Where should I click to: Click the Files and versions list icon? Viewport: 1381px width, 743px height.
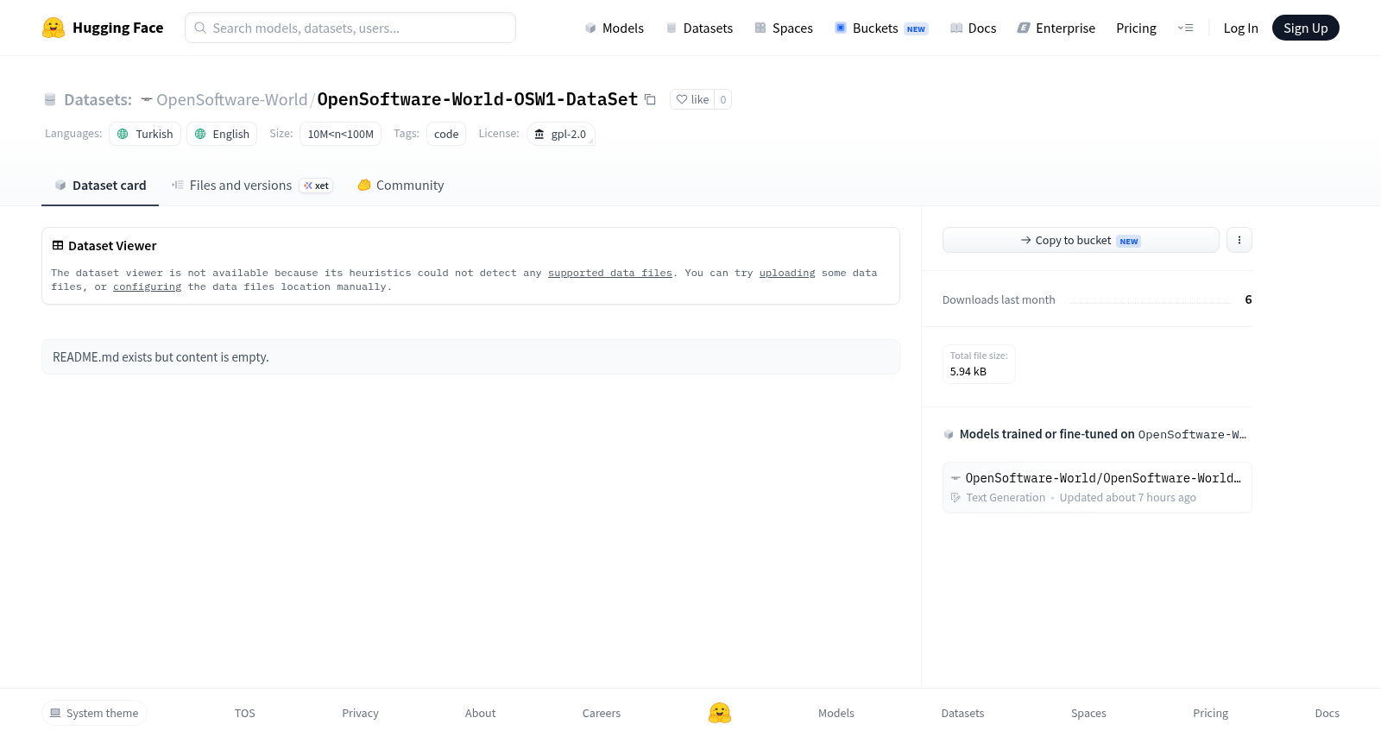pos(178,185)
